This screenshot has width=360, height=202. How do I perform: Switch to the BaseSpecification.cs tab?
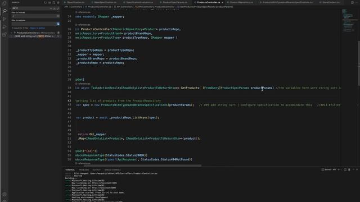pos(103,2)
